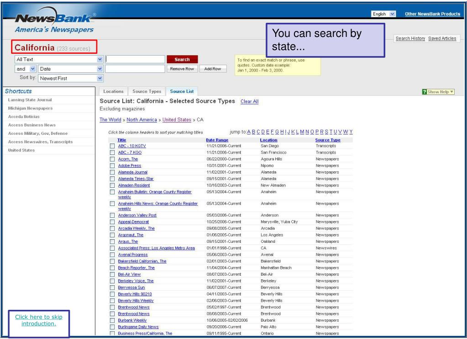
Task: Sort by the Location column header
Action: (268, 140)
